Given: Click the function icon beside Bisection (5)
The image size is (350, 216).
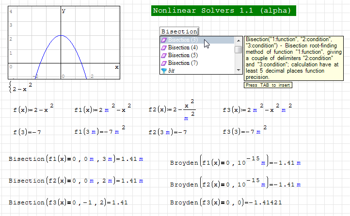Looking at the screenshot, I should click(164, 56).
